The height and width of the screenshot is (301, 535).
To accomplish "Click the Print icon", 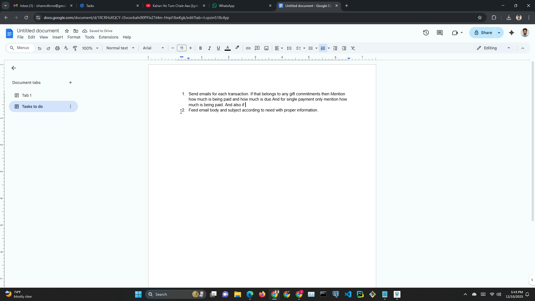I will click(57, 48).
